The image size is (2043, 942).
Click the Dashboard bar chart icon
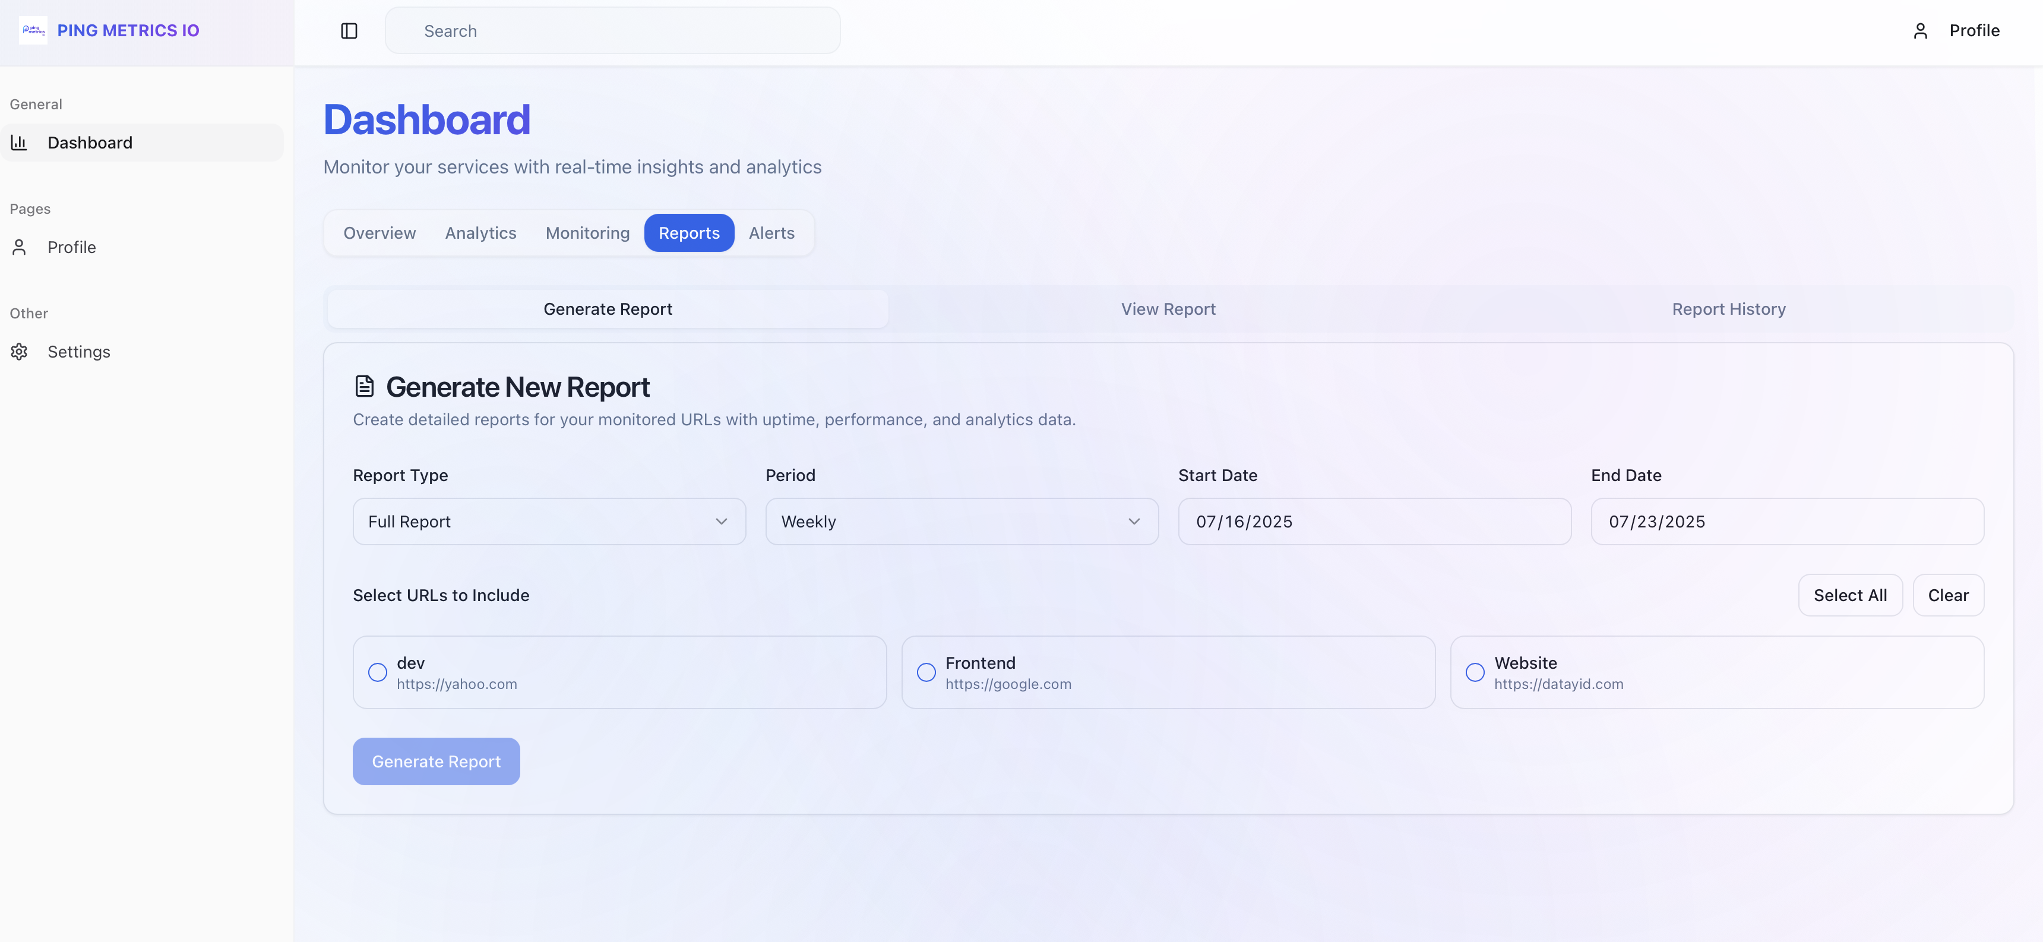(19, 143)
